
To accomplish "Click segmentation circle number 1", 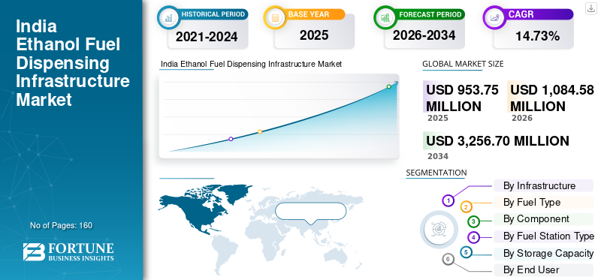I will [448, 200].
